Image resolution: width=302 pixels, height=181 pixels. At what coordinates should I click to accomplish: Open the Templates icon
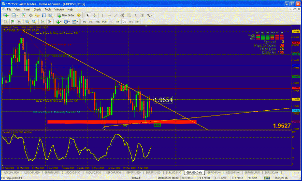point(74,22)
